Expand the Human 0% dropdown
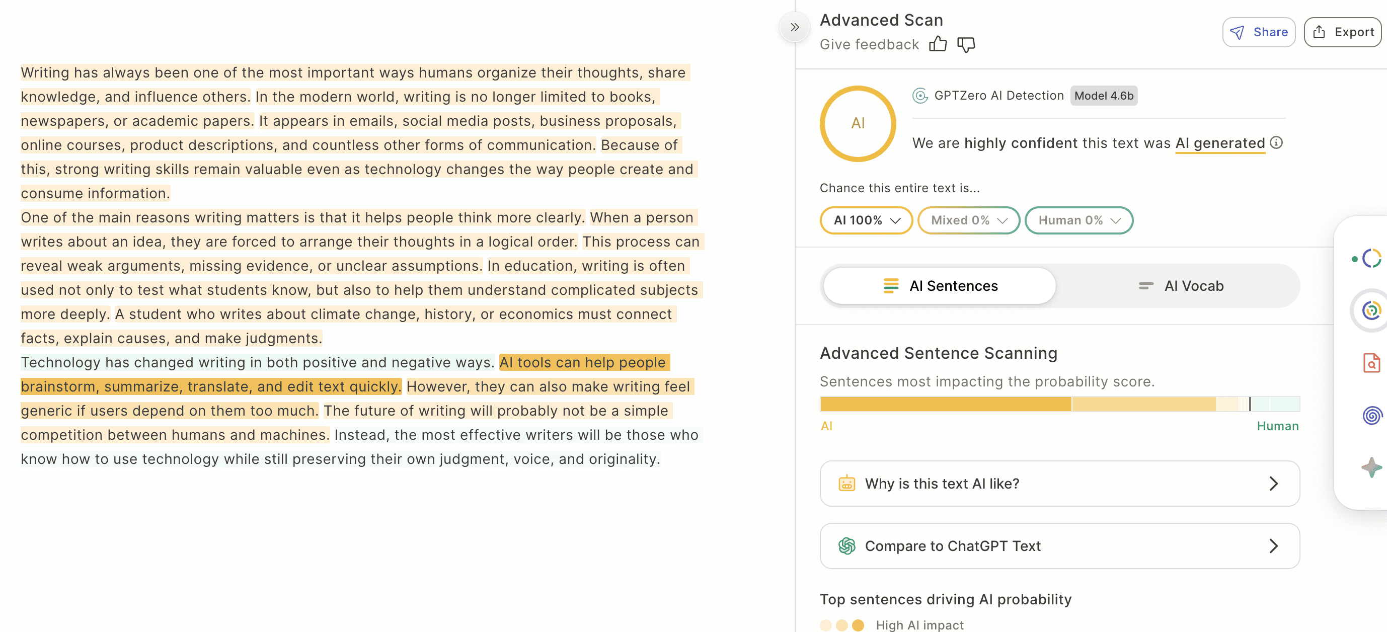Image resolution: width=1387 pixels, height=632 pixels. tap(1079, 221)
